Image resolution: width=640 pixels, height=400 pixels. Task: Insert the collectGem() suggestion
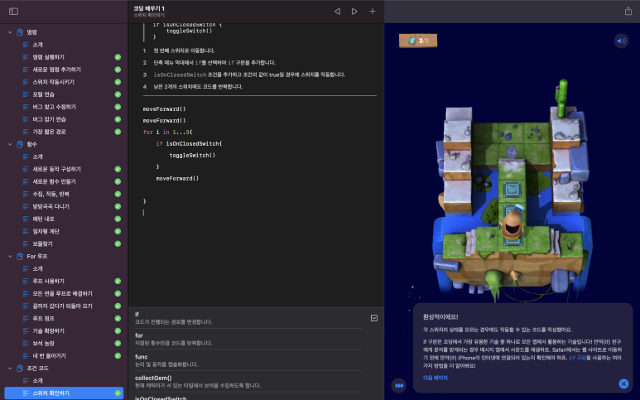tap(248, 382)
